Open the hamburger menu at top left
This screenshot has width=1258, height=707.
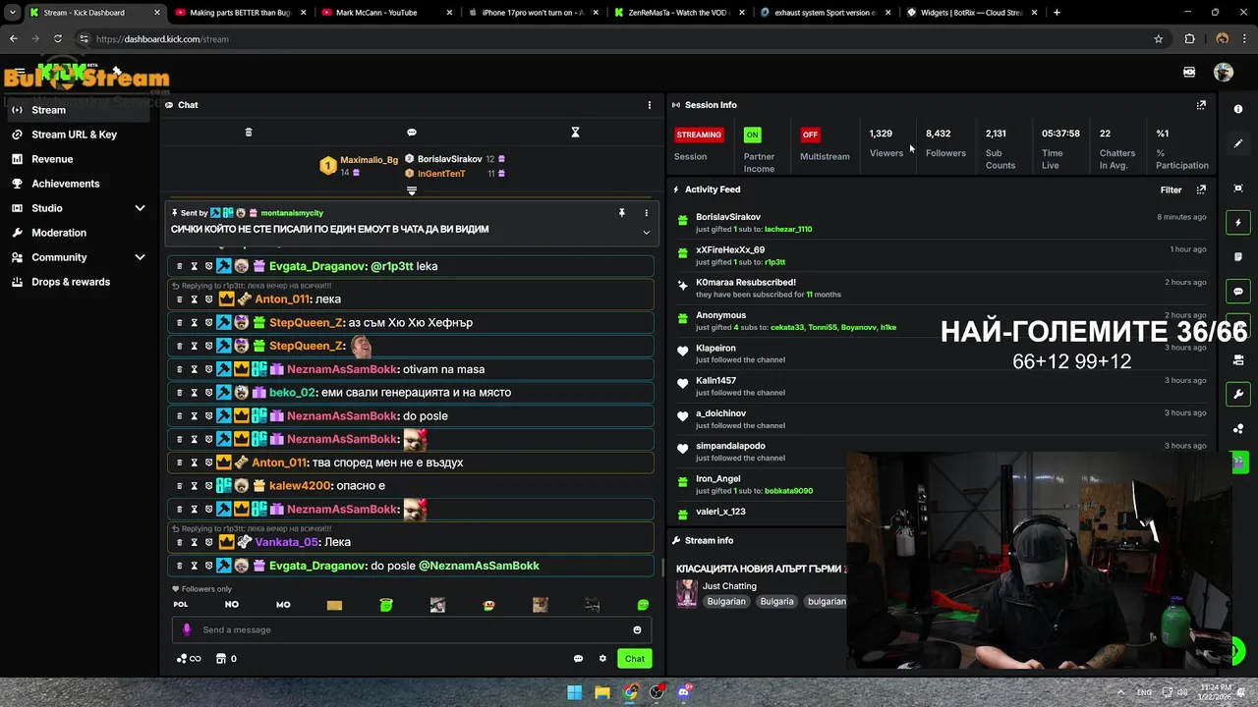19,73
